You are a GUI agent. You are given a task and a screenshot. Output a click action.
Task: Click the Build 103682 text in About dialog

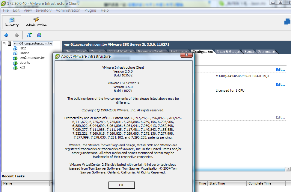click(123, 75)
